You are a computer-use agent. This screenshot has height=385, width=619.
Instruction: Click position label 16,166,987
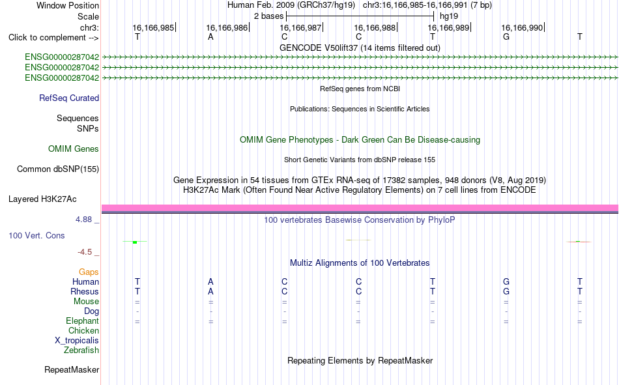(300, 27)
